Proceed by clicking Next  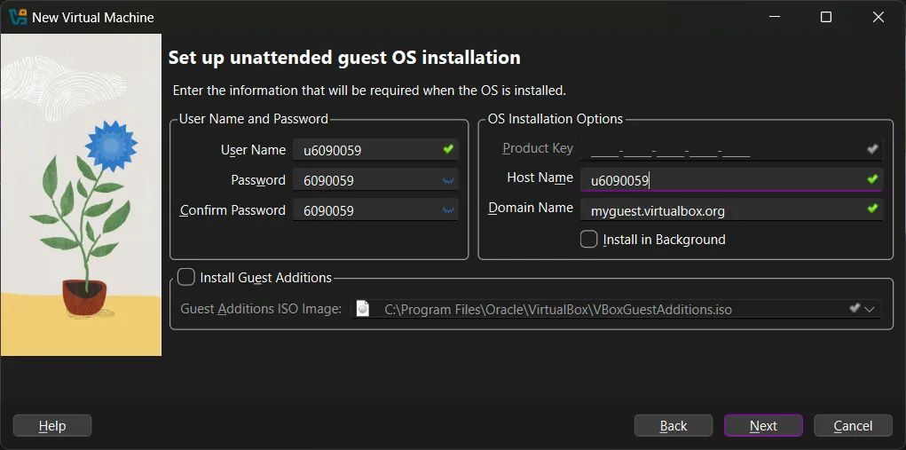pyautogui.click(x=763, y=426)
